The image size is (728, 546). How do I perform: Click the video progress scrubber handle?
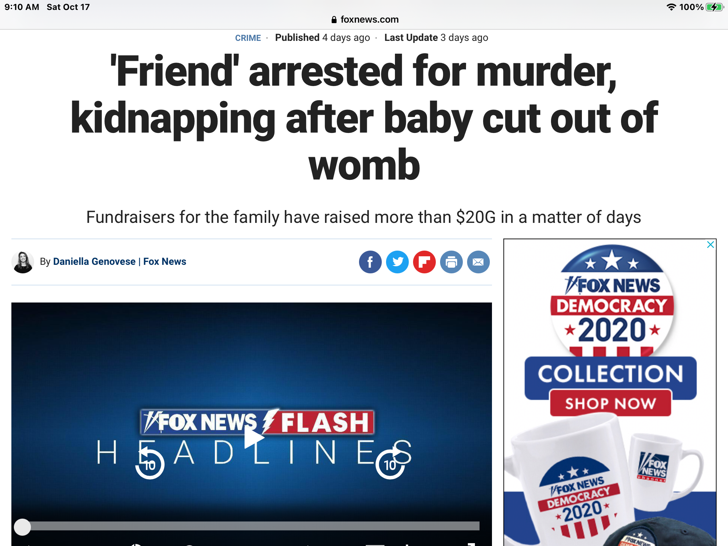pyautogui.click(x=22, y=527)
